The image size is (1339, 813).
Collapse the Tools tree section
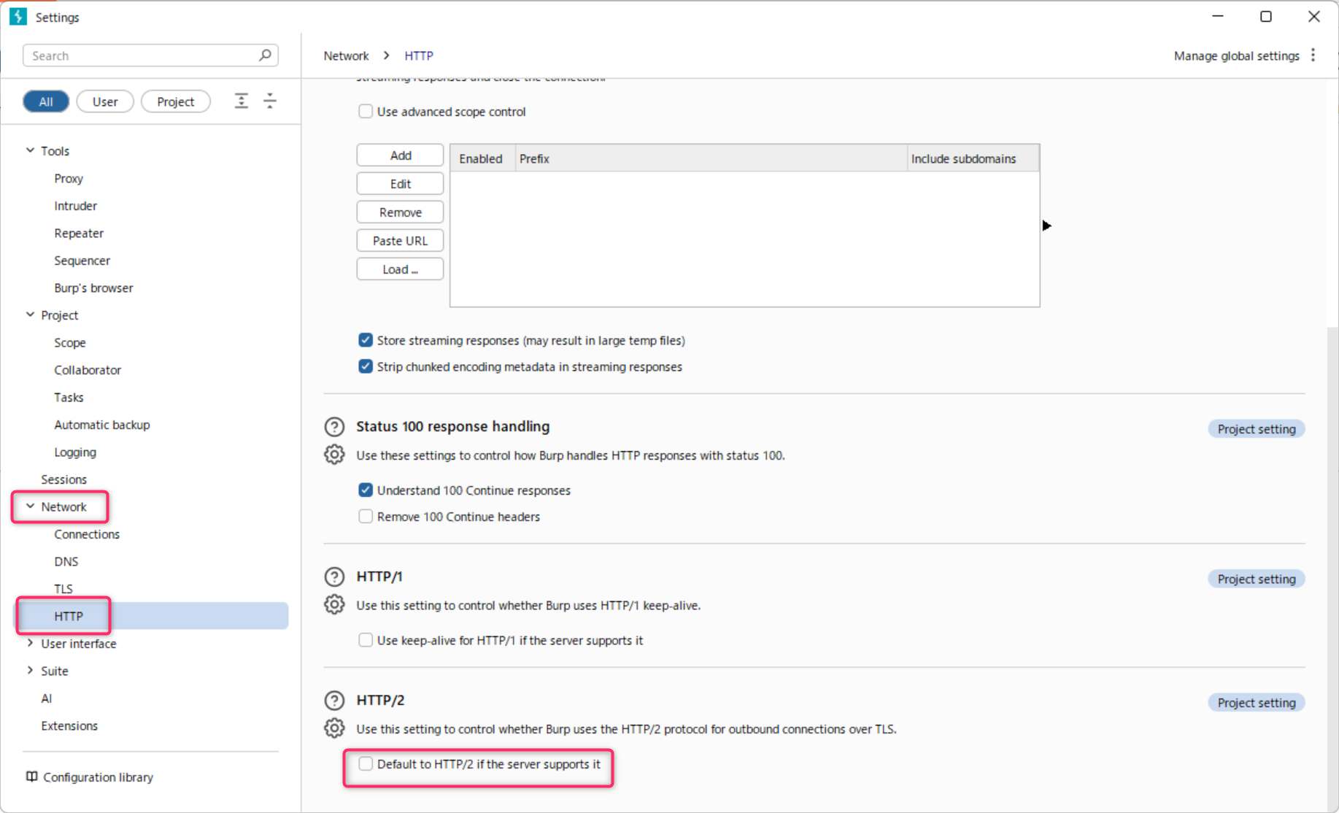tap(30, 150)
